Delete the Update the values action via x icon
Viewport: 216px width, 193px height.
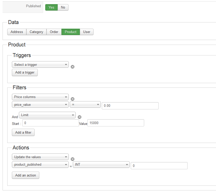pos(73,159)
